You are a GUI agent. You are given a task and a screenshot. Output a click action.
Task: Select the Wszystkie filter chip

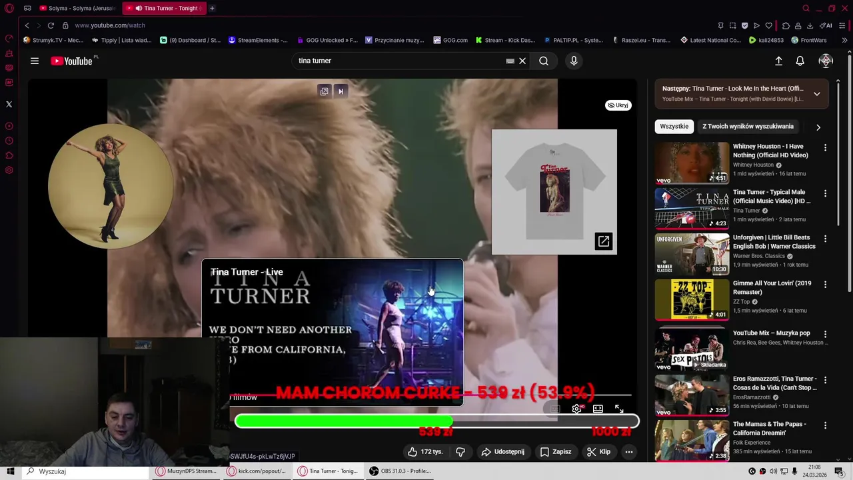click(674, 126)
